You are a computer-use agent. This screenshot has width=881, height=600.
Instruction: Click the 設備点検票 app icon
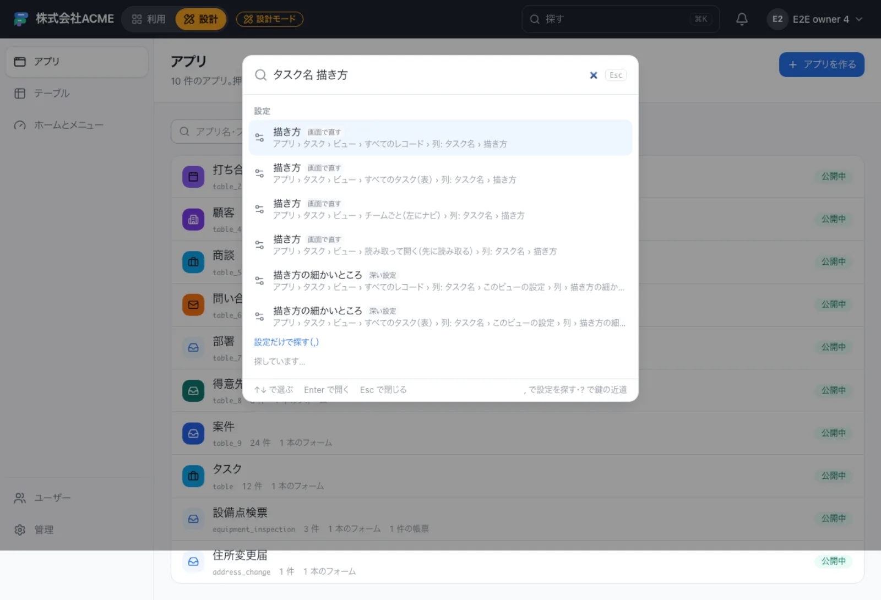[193, 519]
